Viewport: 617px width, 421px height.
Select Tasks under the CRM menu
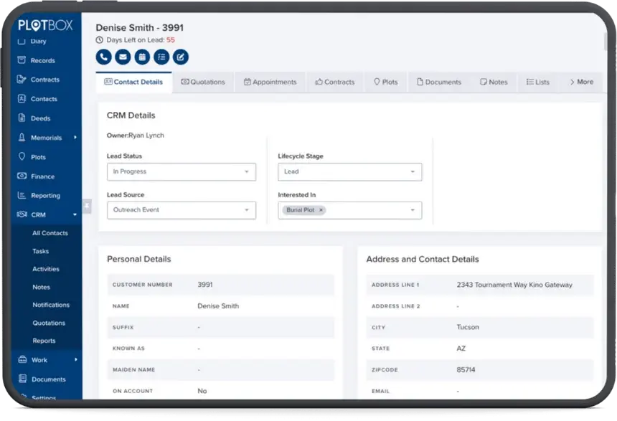[42, 251]
